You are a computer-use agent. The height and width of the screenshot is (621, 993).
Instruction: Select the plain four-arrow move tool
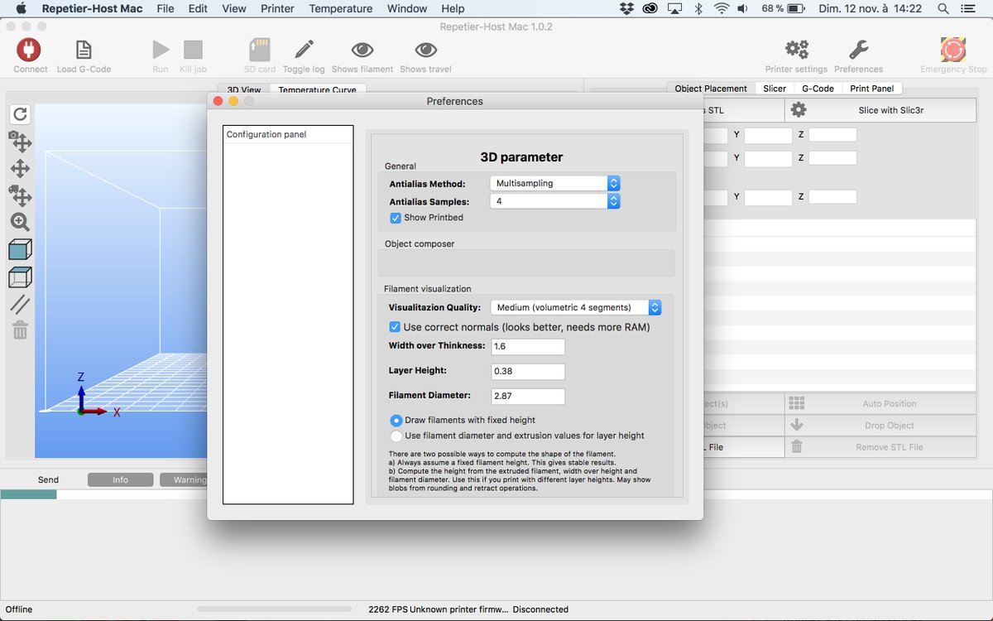coord(21,169)
